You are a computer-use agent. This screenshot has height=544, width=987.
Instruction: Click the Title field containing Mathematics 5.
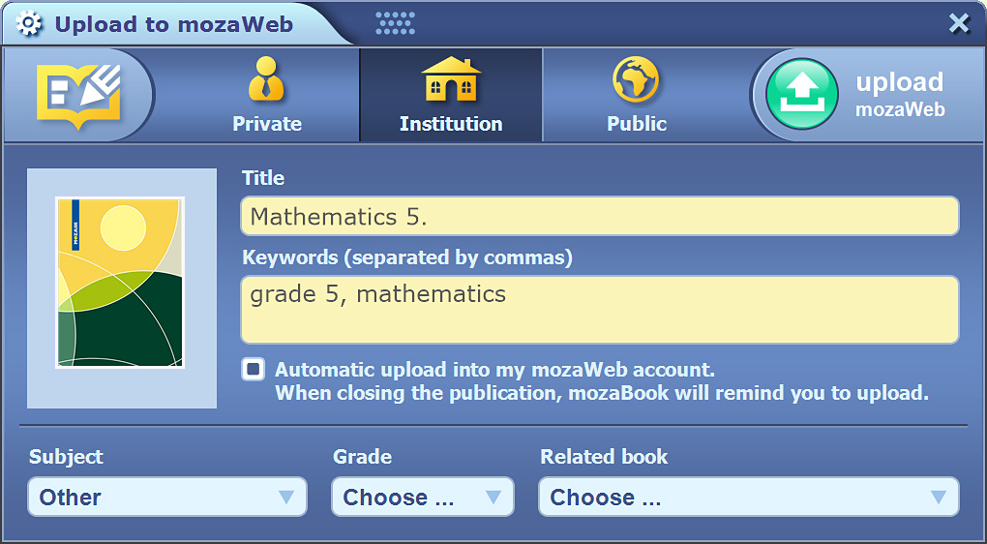click(599, 216)
